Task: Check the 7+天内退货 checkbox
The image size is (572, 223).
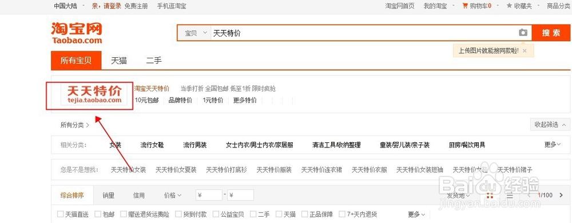Action: tap(342, 214)
